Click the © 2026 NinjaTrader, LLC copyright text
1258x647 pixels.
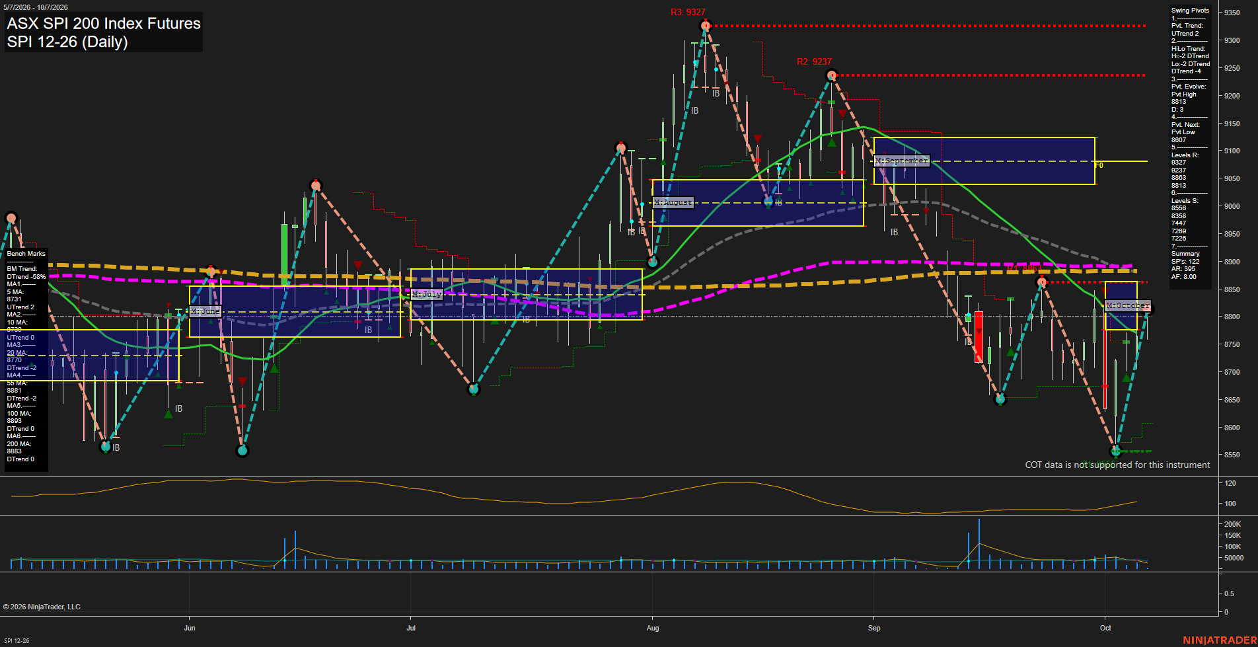pos(42,607)
